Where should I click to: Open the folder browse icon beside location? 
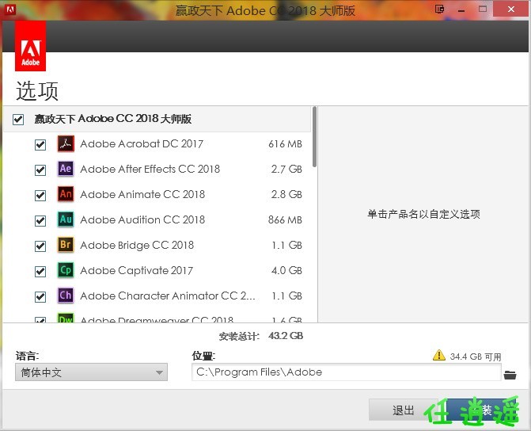(x=510, y=375)
